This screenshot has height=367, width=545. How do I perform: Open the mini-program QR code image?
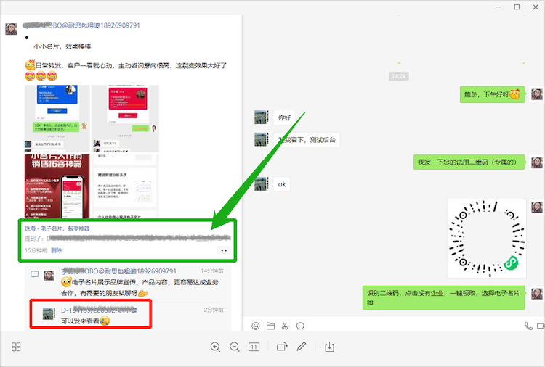click(487, 239)
